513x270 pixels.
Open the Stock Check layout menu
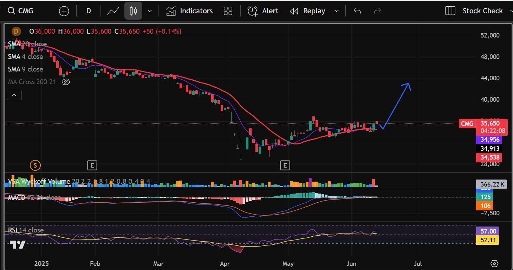(482, 11)
